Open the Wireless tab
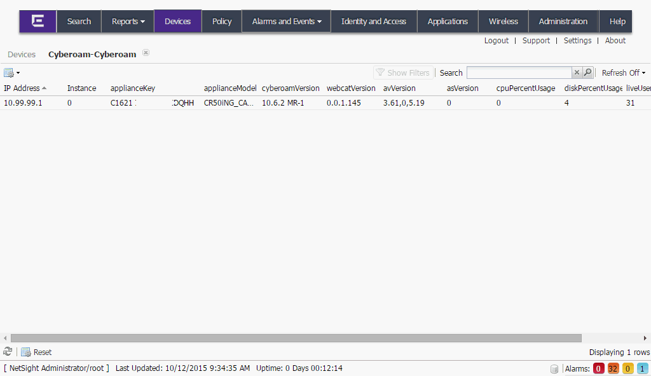651x376 pixels. (x=504, y=21)
